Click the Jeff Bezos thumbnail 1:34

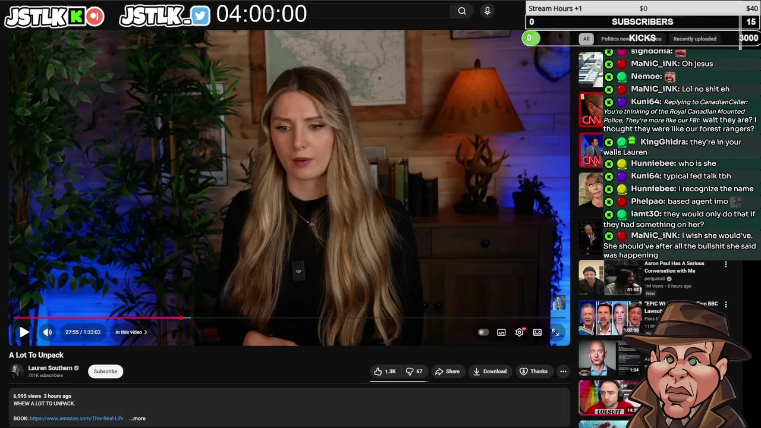click(x=610, y=358)
